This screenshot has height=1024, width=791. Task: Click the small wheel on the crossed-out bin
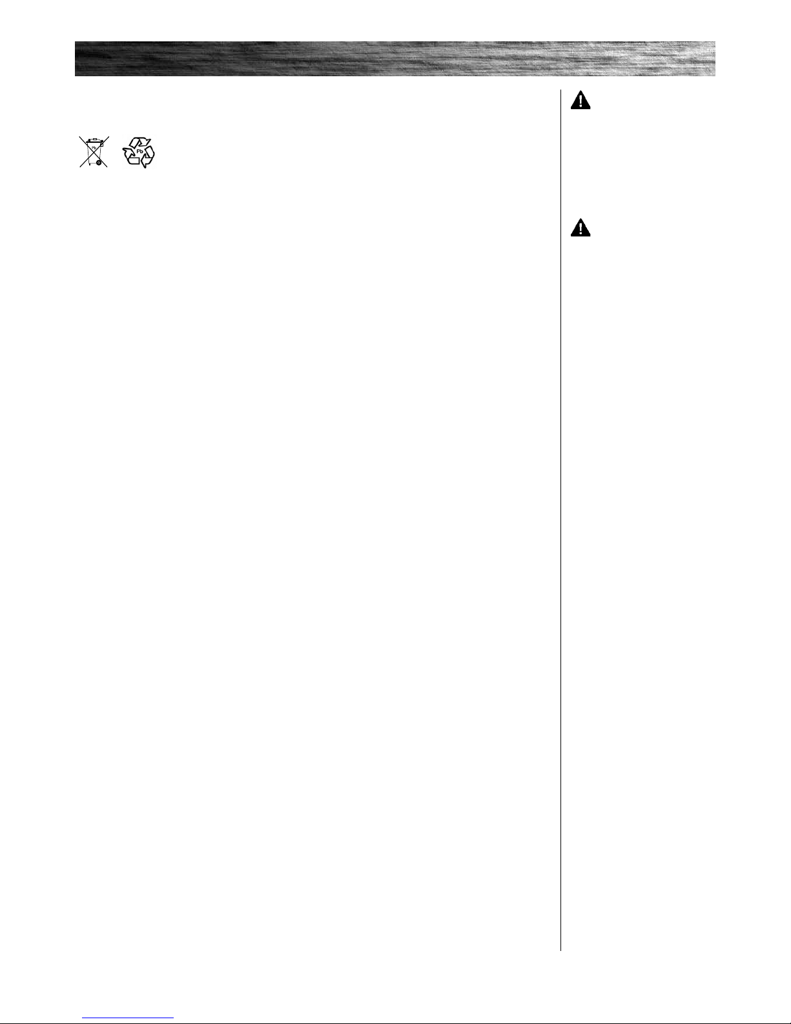pyautogui.click(x=98, y=163)
